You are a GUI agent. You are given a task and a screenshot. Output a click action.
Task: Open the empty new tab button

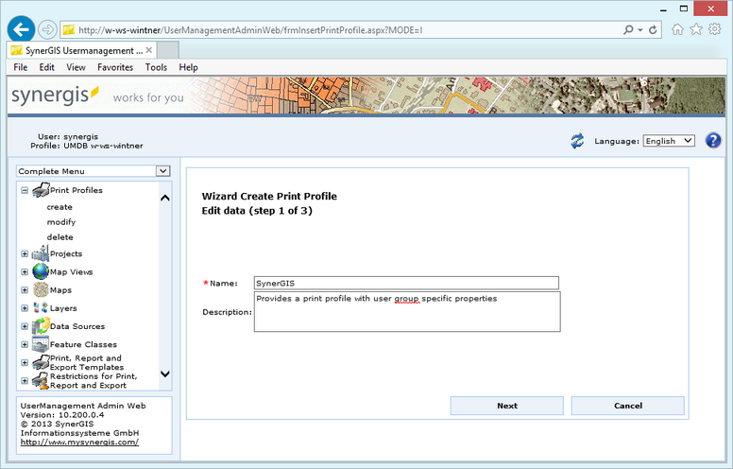pos(168,50)
